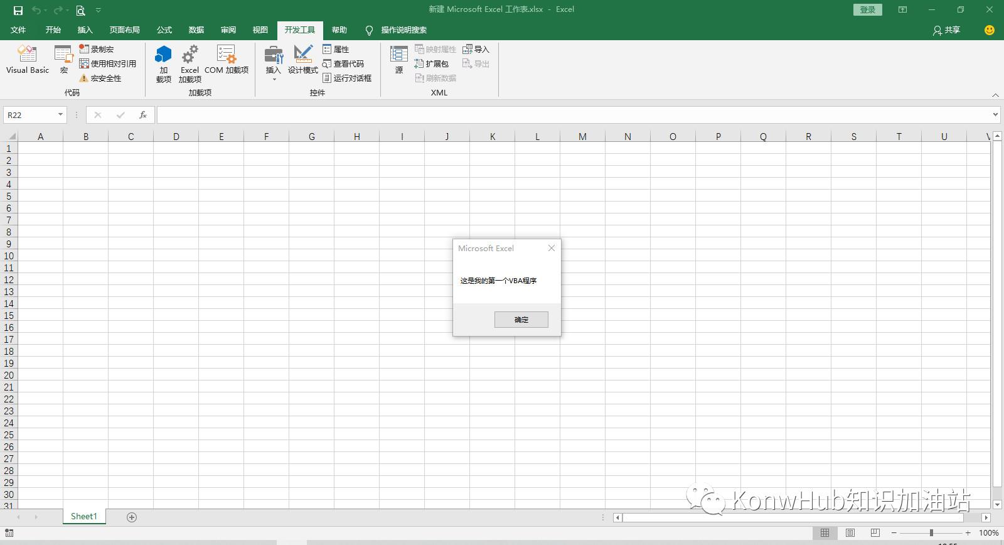Click 确定 in the message box
The width and height of the screenshot is (1004, 545).
click(521, 320)
